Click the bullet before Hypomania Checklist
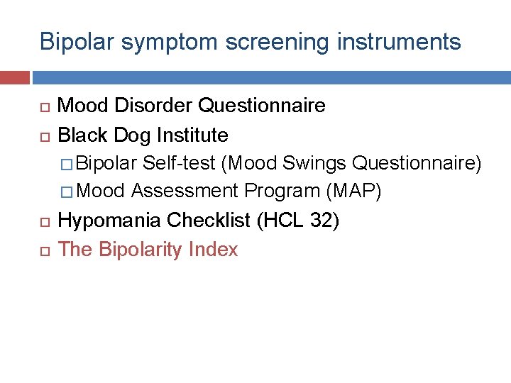This screenshot has height=383, width=511. coord(45,222)
